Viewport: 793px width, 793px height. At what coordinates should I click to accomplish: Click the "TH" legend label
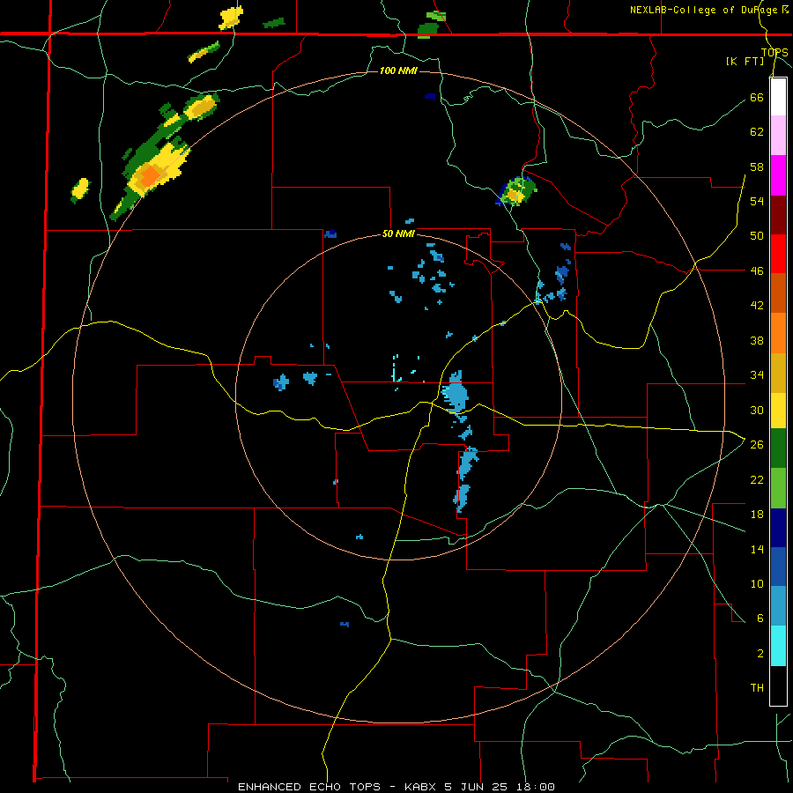coord(757,687)
